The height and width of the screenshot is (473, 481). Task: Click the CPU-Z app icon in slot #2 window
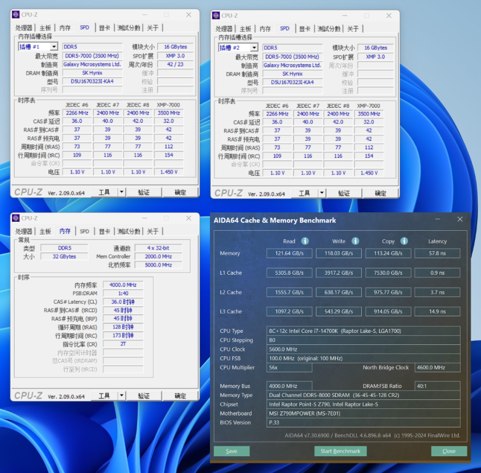216,16
